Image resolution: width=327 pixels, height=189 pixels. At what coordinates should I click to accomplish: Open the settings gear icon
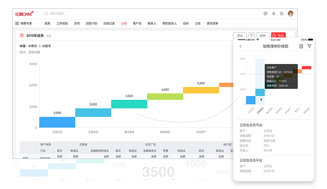[x=282, y=14]
